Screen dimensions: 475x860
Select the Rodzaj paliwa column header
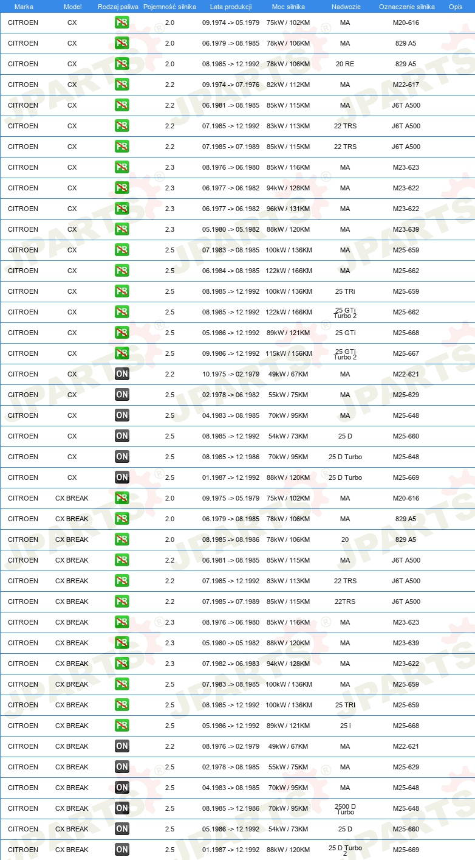(118, 7)
